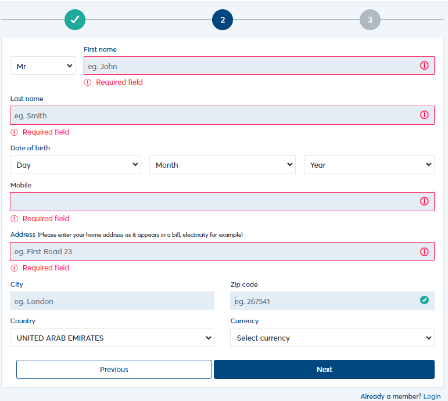Click the Already a member? text
Image resolution: width=448 pixels, height=401 pixels.
pyautogui.click(x=391, y=396)
